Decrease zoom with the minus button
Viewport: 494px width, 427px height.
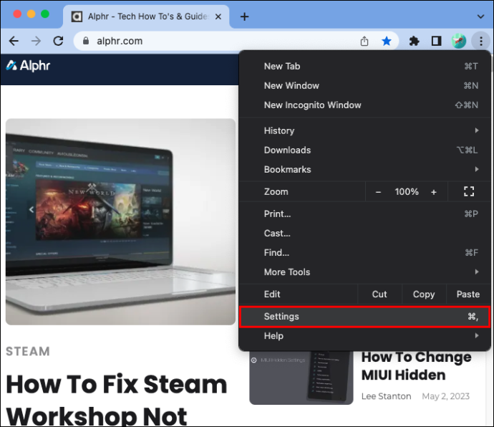click(x=379, y=192)
